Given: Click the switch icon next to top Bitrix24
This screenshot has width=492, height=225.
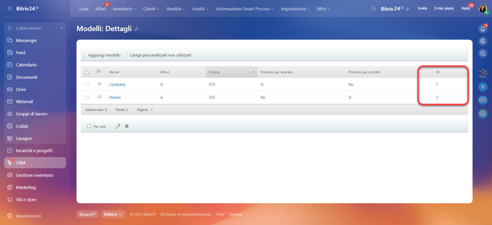Looking at the screenshot, I should pos(407,8).
